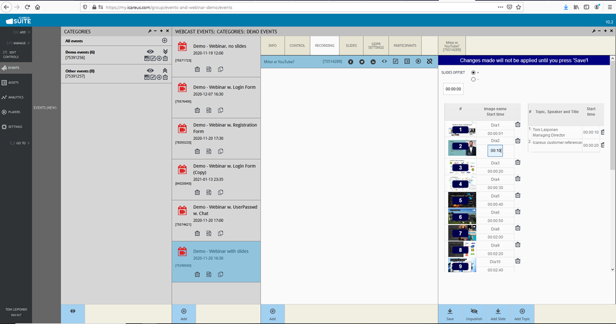Open the GDPR SETTINGS tab
Screen dimensions: 616x324
pyautogui.click(x=376, y=46)
